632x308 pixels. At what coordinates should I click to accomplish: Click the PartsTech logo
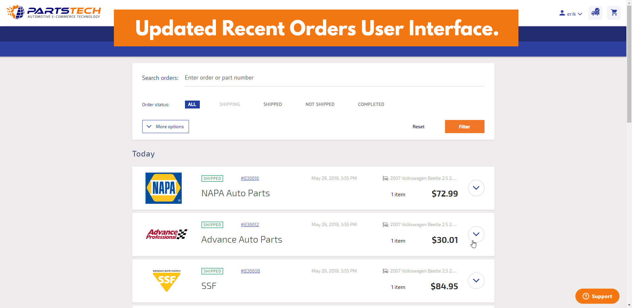(x=54, y=12)
